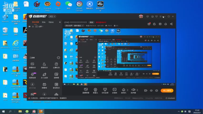Toggle the unlock padlock icon in header
Image resolution: width=203 pixels, height=114 pixels.
click(154, 24)
